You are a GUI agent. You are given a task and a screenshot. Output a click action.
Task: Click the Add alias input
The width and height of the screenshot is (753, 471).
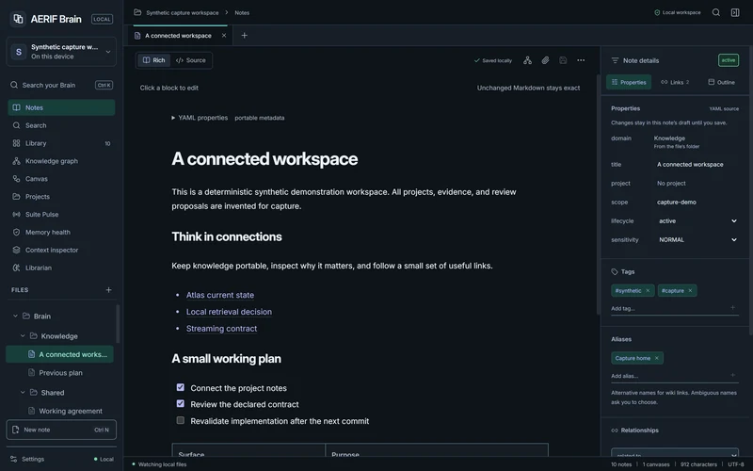(670, 376)
